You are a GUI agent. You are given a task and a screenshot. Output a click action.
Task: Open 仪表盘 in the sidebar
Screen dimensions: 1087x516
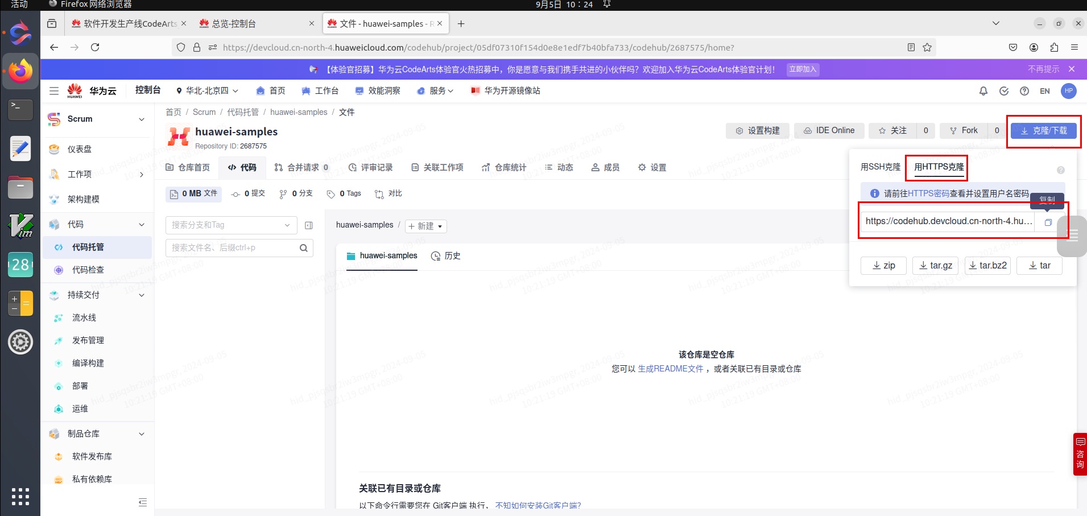[x=80, y=150]
